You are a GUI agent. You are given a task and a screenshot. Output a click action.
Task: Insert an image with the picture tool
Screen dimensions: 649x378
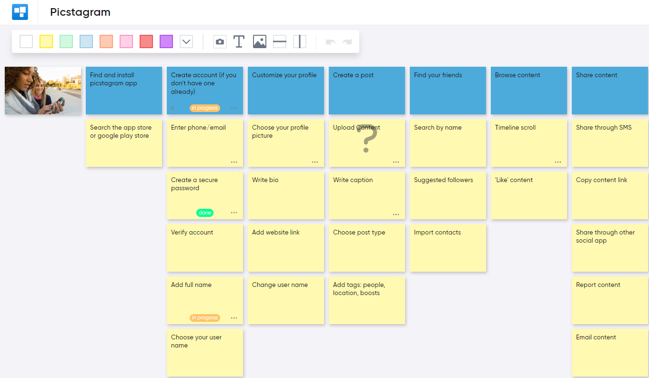click(260, 41)
